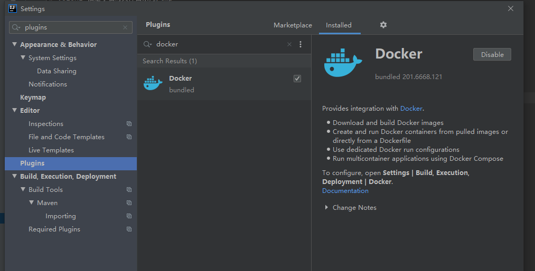Click the large Docker logo in details pane
The image size is (535, 271).
point(343,63)
